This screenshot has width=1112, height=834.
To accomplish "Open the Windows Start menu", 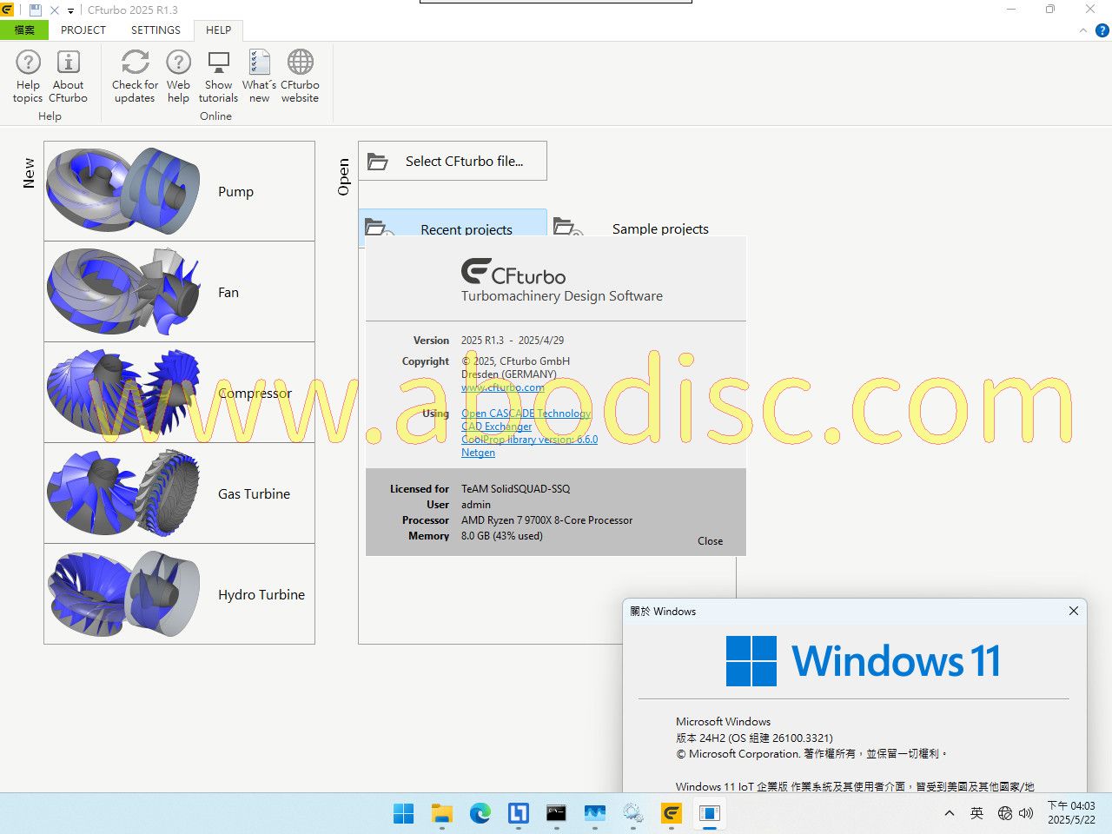I will point(404,813).
